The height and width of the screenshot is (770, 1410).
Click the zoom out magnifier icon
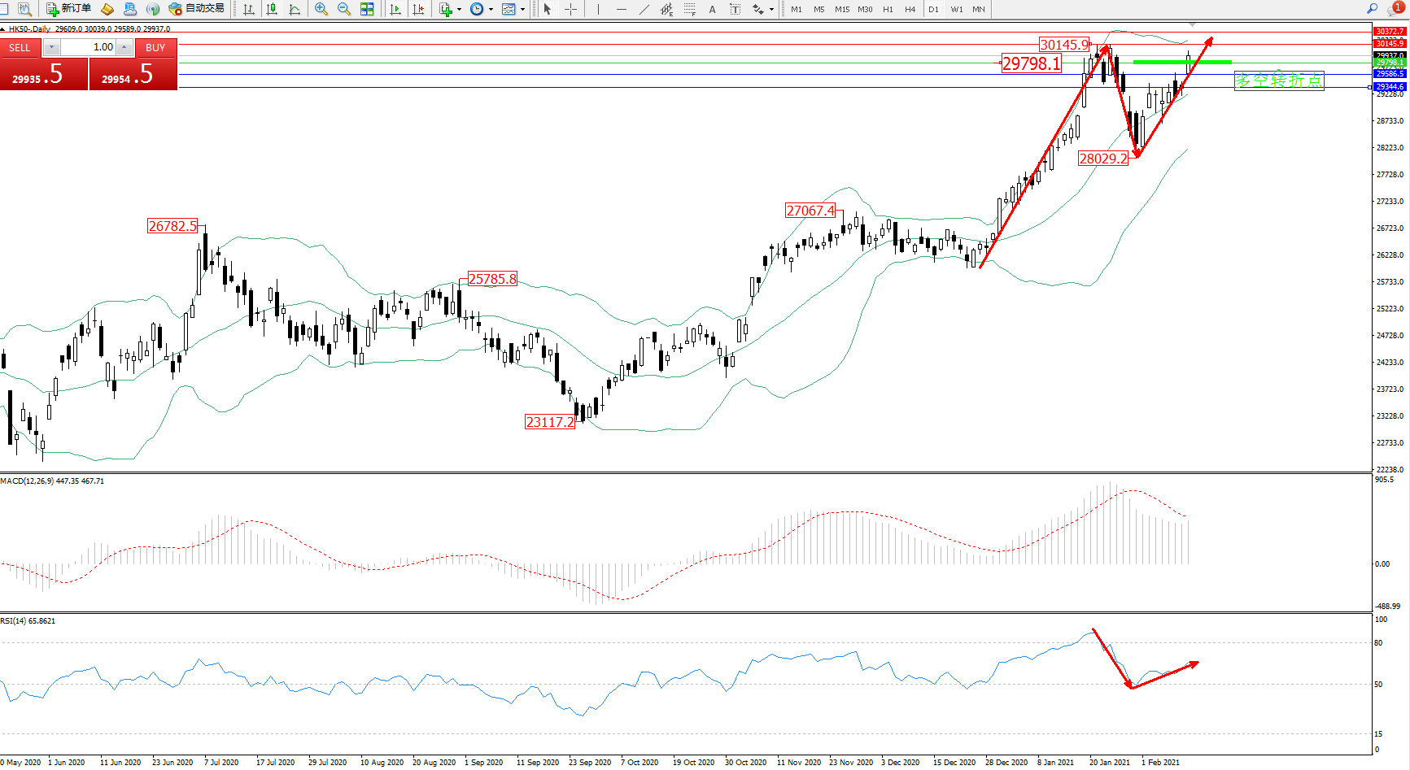point(343,9)
